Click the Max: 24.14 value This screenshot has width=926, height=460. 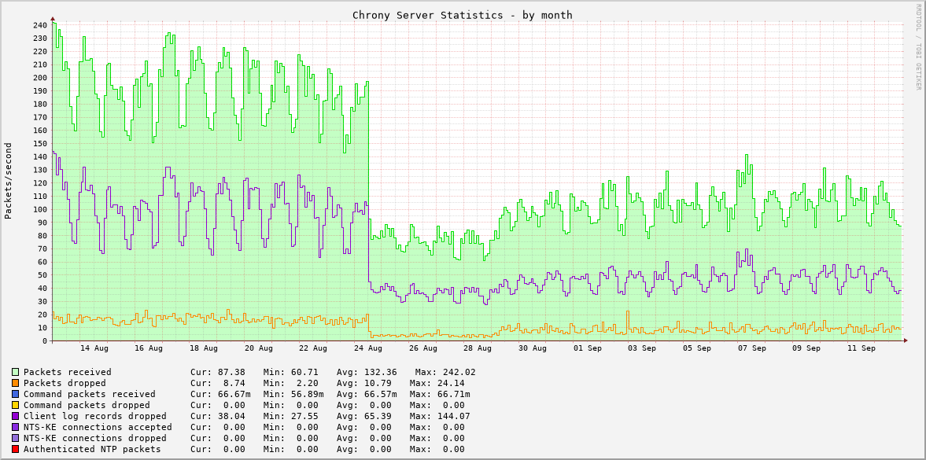(x=437, y=383)
